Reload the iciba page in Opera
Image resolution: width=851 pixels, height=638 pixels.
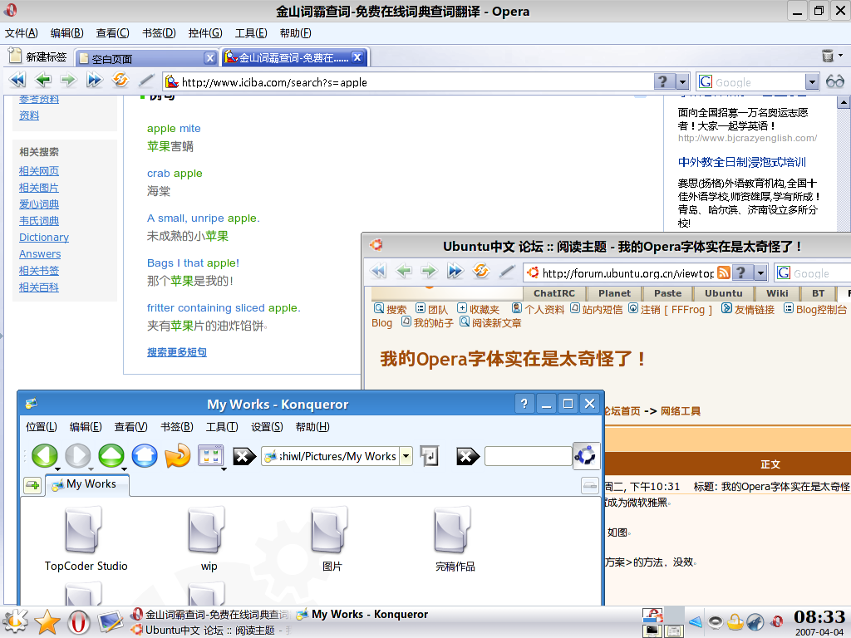click(121, 81)
